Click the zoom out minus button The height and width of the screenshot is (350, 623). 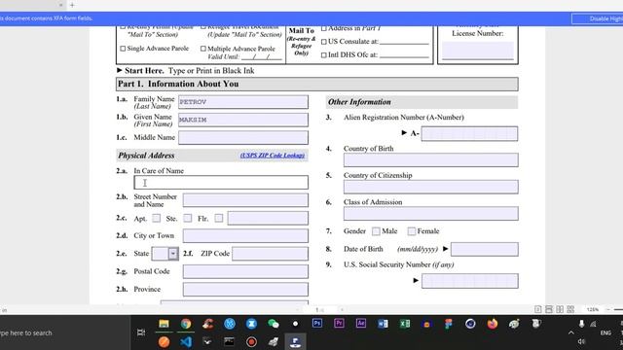pos(607,309)
